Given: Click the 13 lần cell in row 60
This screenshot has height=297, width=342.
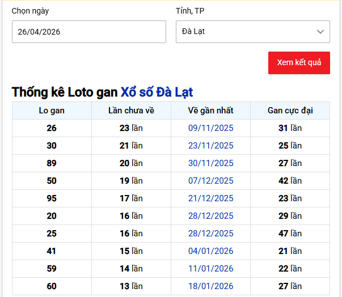Looking at the screenshot, I should (131, 286).
